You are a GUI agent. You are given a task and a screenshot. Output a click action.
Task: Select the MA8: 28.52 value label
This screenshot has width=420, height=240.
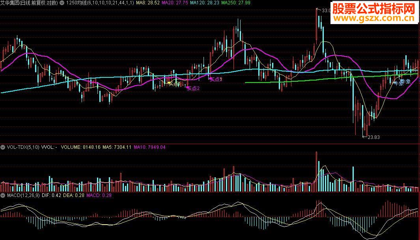tap(148, 3)
